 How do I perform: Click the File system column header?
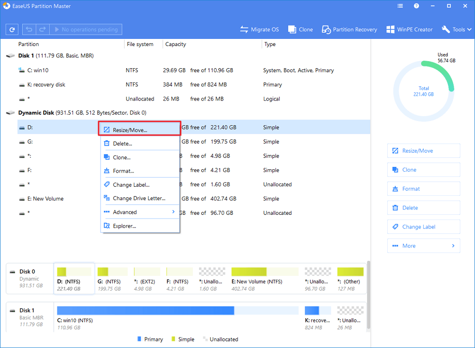tap(140, 44)
